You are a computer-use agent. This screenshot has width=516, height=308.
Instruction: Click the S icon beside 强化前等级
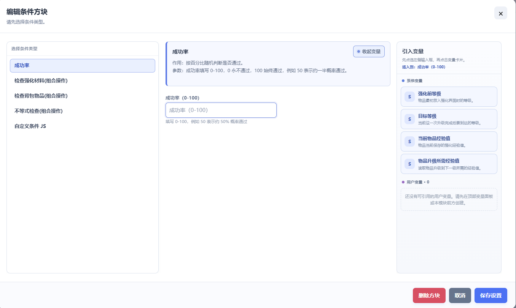(409, 97)
